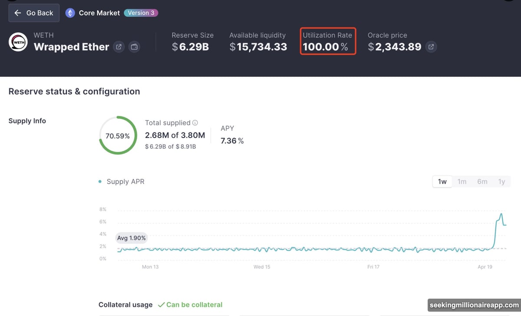The width and height of the screenshot is (521, 316).
Task: Select the 1y timeframe tab
Action: click(x=501, y=181)
